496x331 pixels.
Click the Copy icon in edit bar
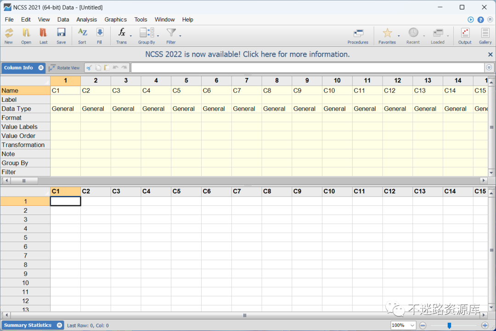coord(98,67)
